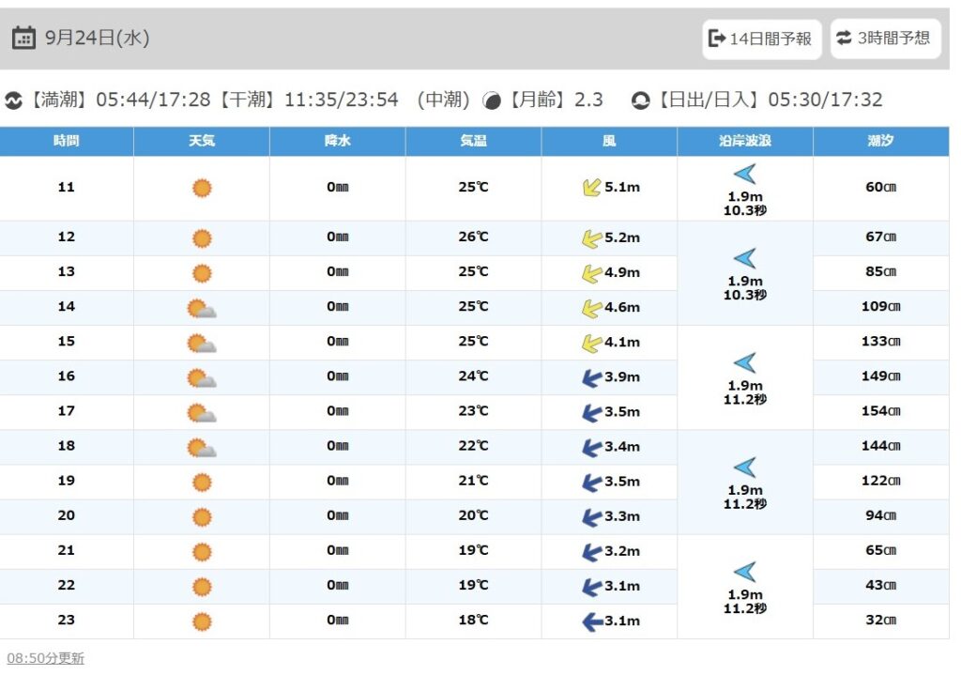Click the yellow wind arrow at 4.6m
This screenshot has height=675, width=961.
[591, 308]
